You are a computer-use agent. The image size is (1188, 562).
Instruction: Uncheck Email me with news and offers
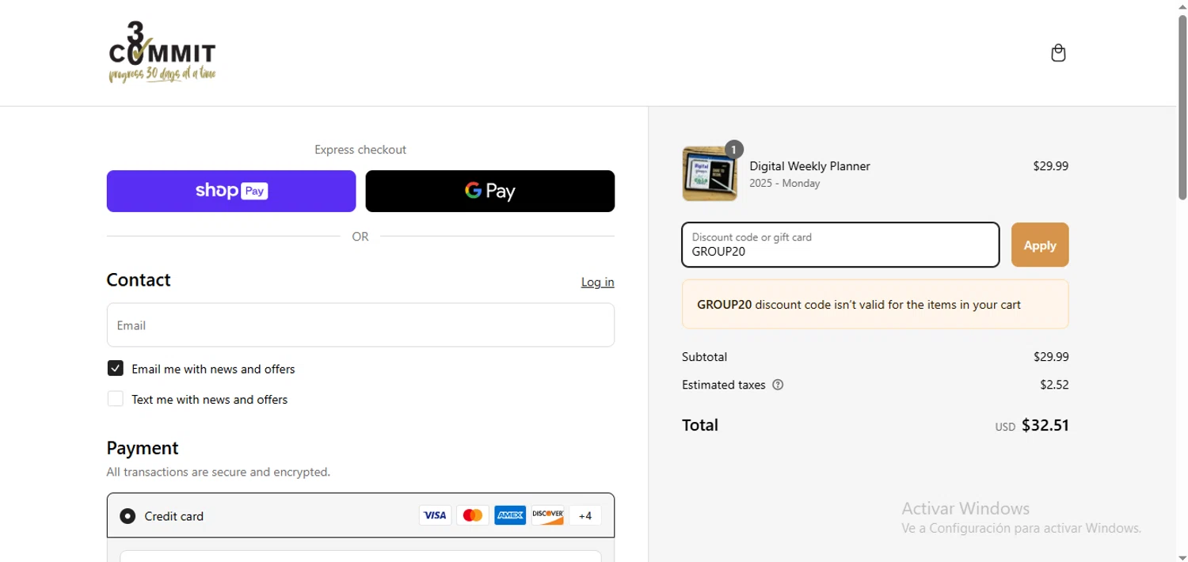coord(116,369)
